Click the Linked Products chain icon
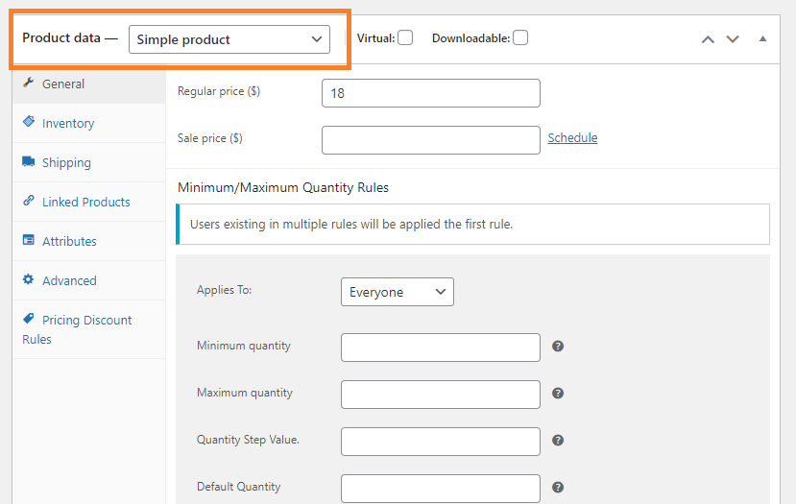Viewport: 796px width, 504px height. (x=29, y=200)
